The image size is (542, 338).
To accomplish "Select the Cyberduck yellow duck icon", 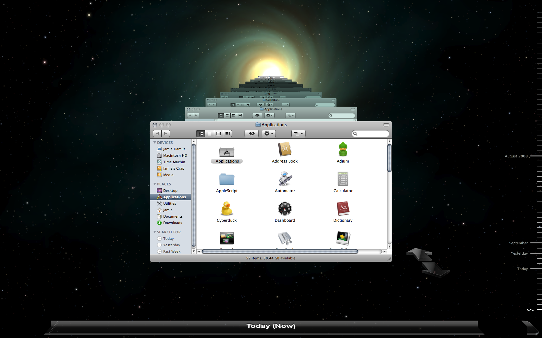I will point(227,209).
